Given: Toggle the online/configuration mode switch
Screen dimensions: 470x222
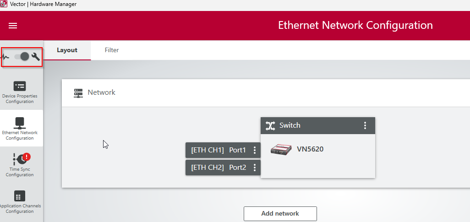Looking at the screenshot, I should 22,57.
